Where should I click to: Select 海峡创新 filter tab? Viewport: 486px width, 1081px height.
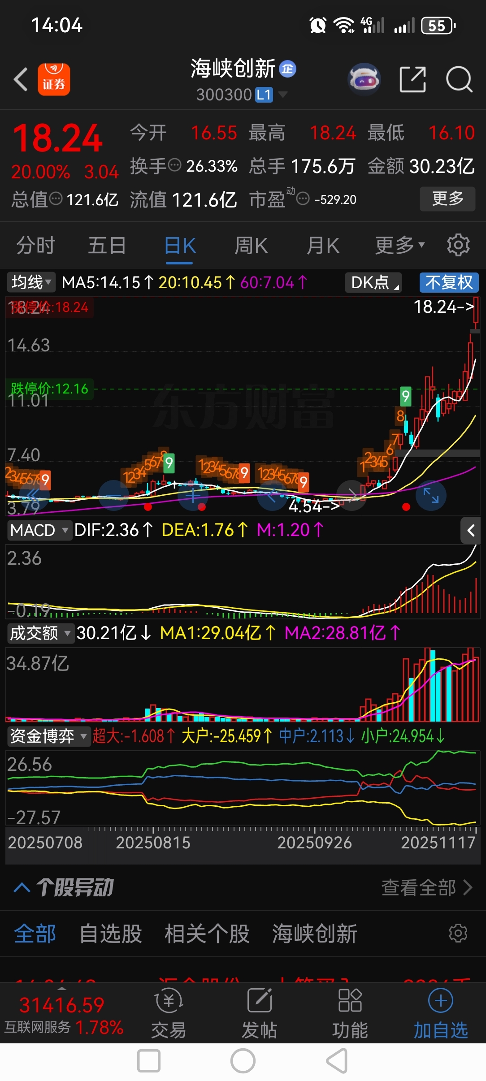point(315,934)
